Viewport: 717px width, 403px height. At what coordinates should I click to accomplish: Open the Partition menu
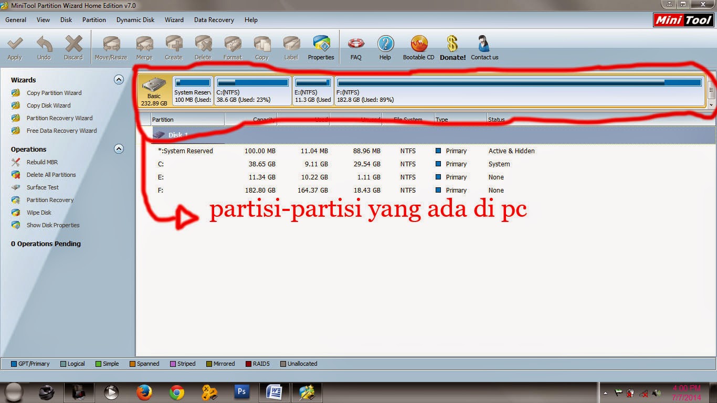pos(94,20)
